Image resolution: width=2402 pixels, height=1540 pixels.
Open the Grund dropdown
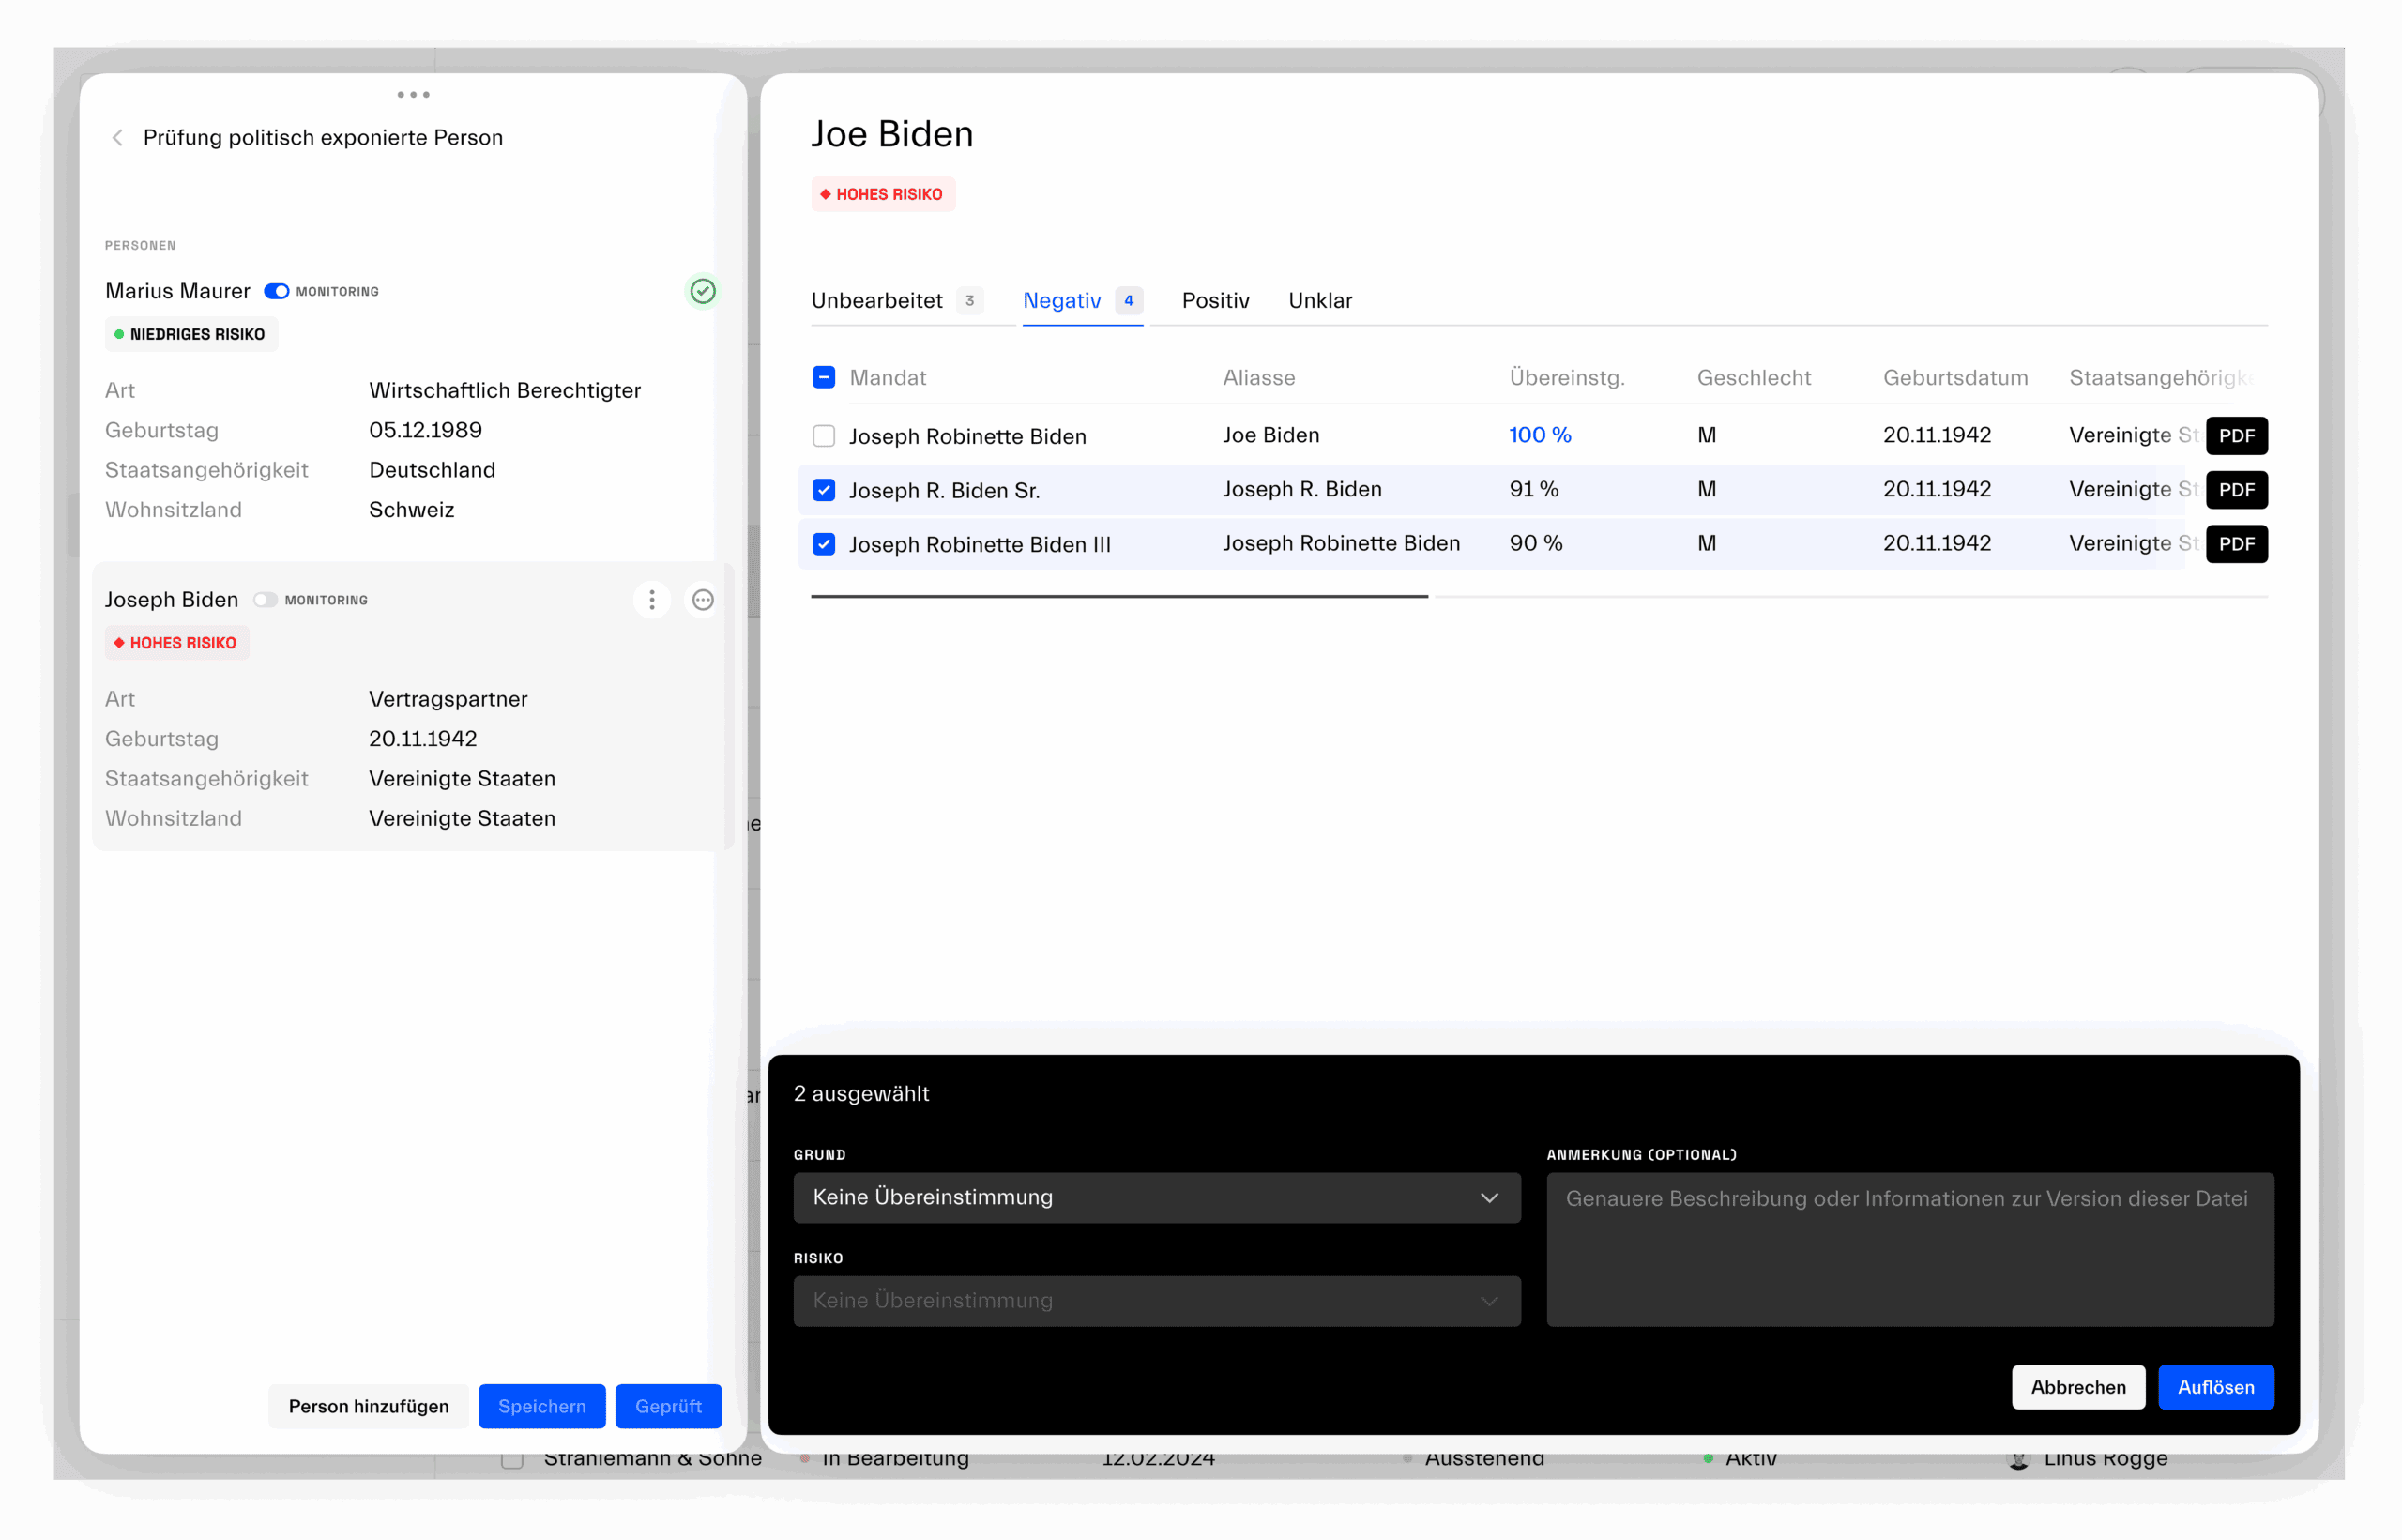[1156, 1197]
